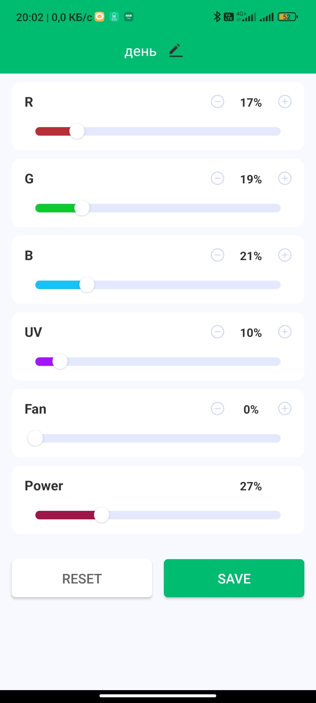Image resolution: width=316 pixels, height=703 pixels.
Task: Click the green G slider handle
Action: coord(82,208)
